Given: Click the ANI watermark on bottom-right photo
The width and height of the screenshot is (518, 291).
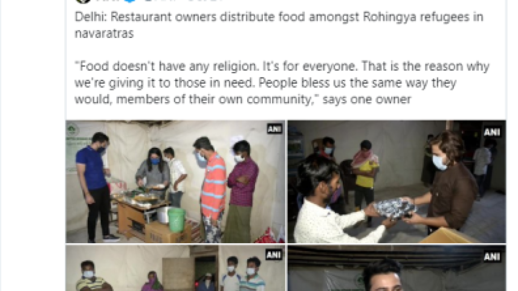Looking at the screenshot, I should [492, 257].
